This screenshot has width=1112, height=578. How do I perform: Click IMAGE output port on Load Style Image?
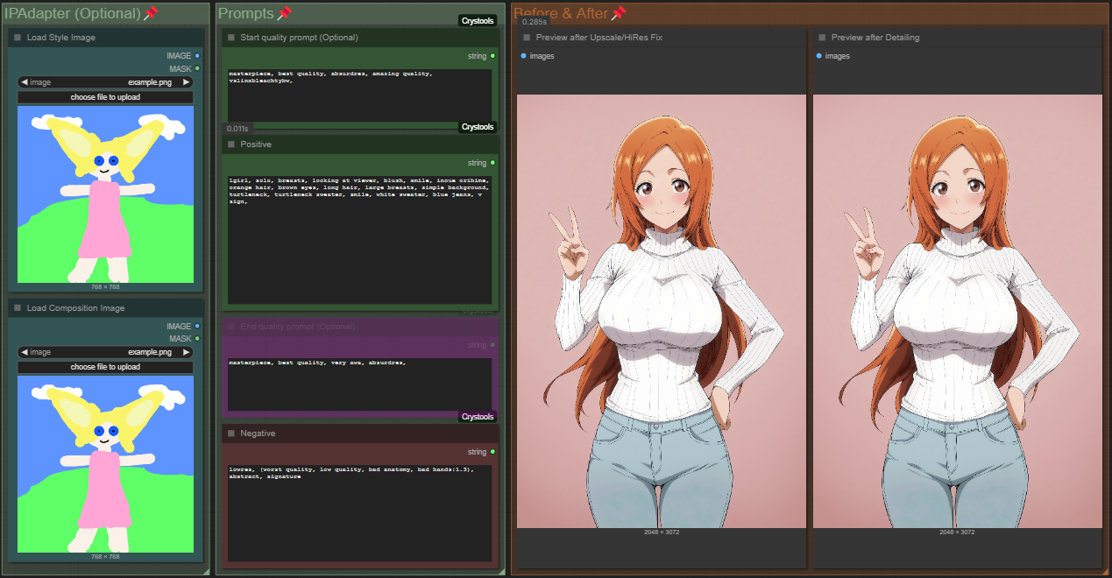coord(197,55)
